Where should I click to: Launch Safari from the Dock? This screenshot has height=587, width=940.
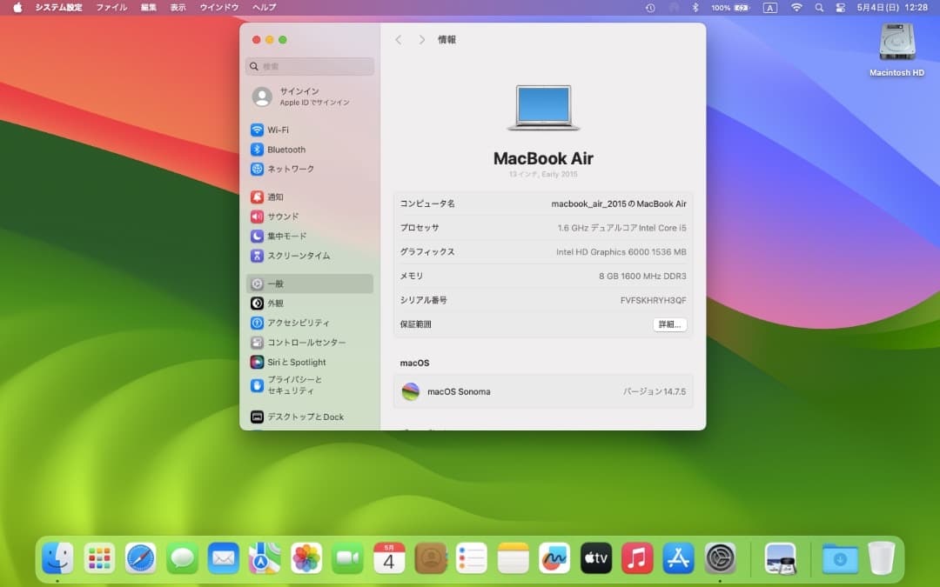pos(141,558)
